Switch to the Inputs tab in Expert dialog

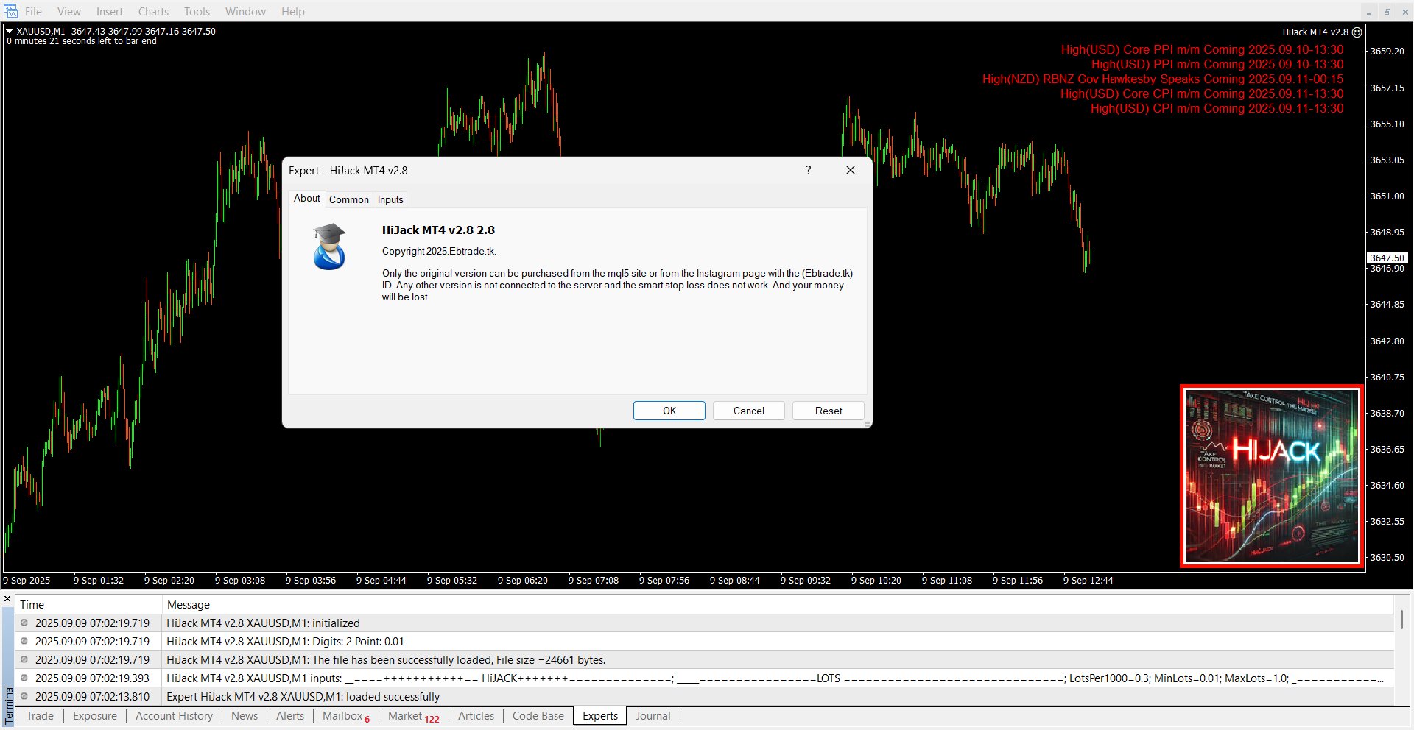click(x=390, y=199)
